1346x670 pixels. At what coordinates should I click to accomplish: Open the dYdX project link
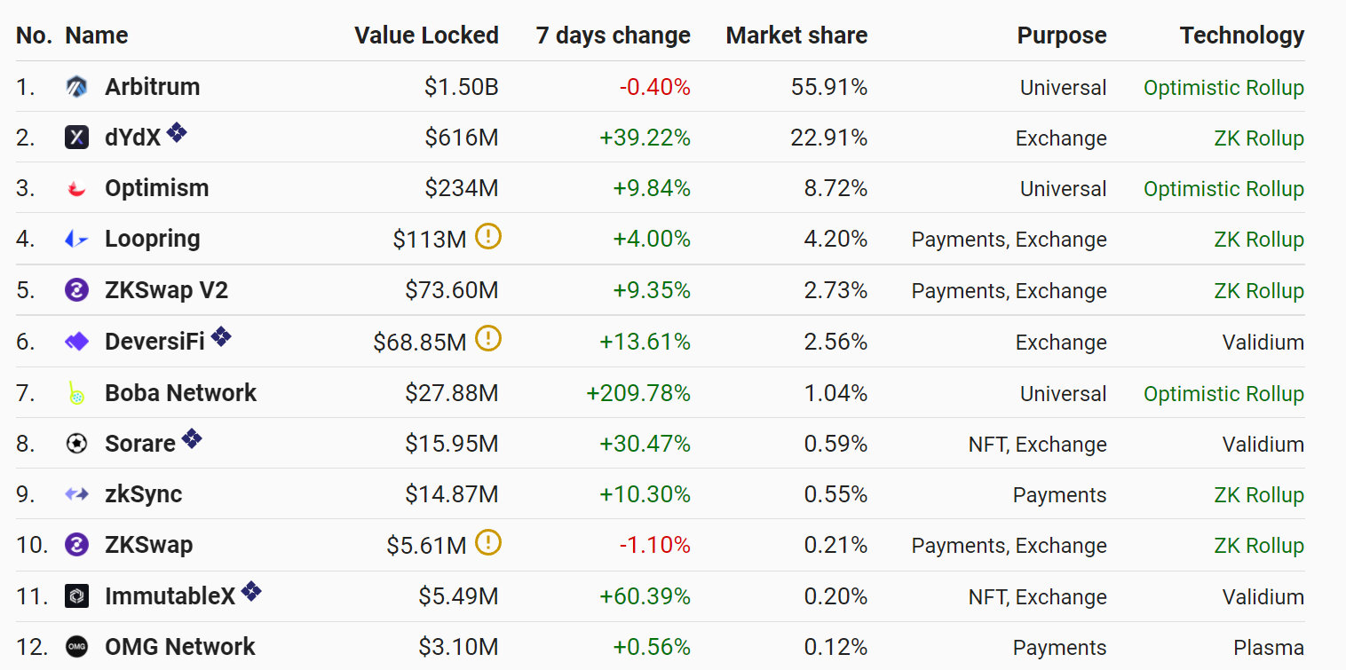click(133, 138)
